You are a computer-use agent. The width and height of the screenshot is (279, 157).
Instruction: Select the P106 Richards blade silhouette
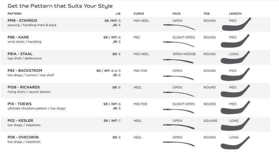[x=235, y=91]
